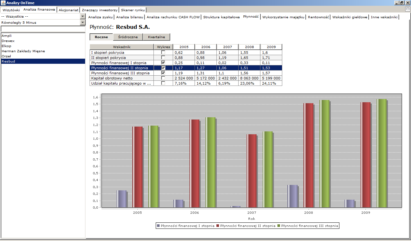
Task: Click the company search input field
Action: (x=43, y=29)
